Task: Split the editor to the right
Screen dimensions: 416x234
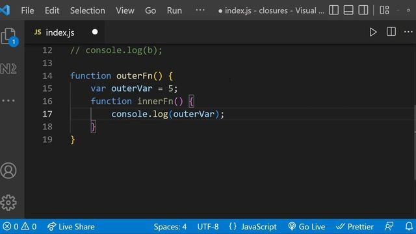Action: click(391, 32)
